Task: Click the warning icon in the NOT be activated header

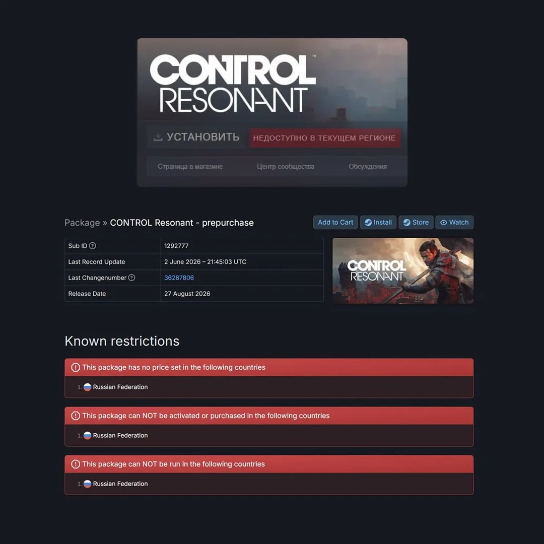Action: point(75,416)
